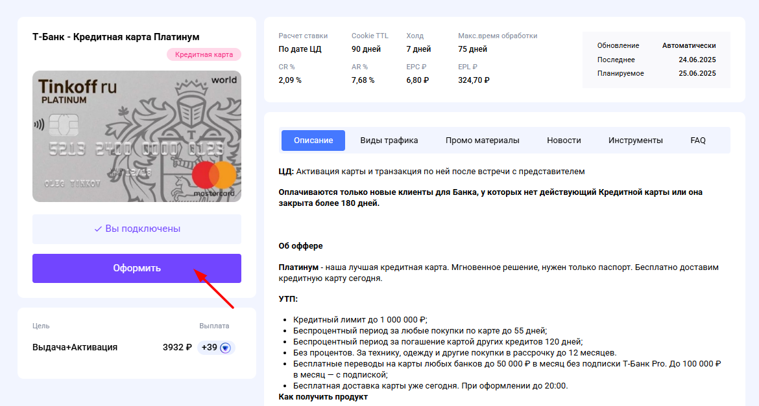Click the 75 дней processing time value
Screen dimensions: 759x406
click(472, 49)
